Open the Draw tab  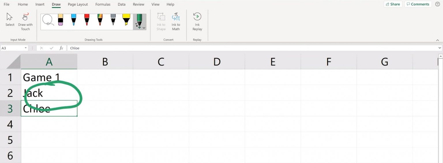(56, 4)
